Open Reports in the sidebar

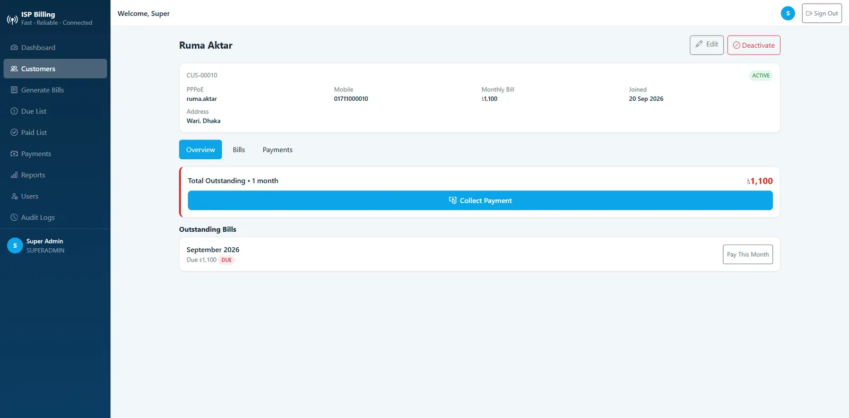pos(55,175)
